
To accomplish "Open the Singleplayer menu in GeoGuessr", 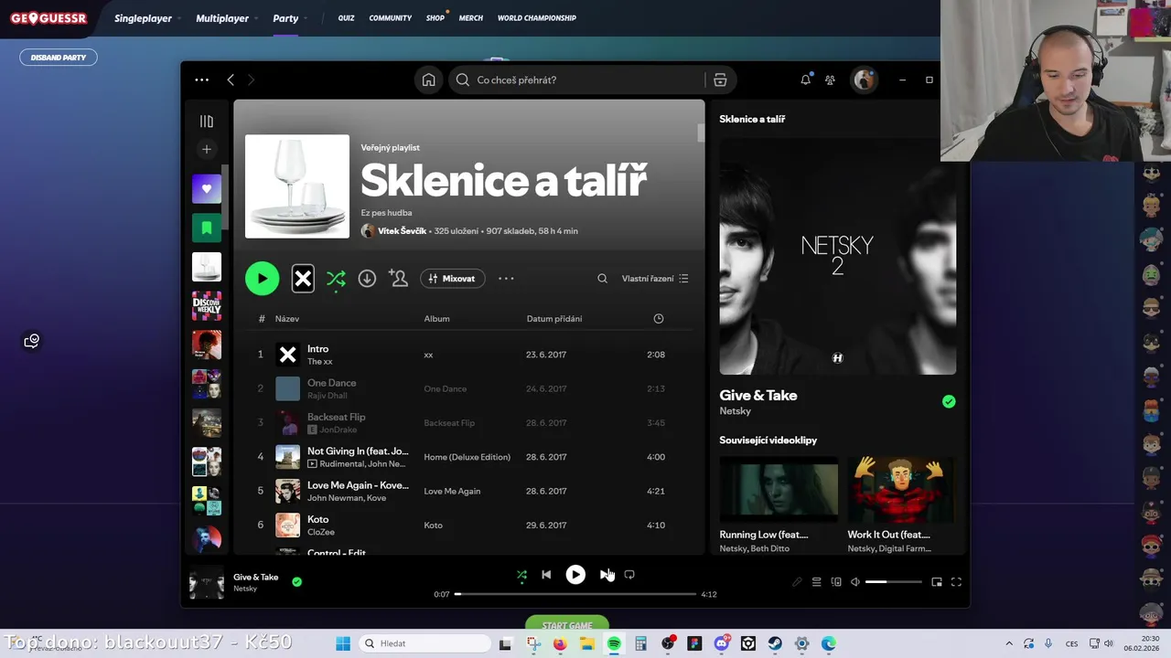I will point(143,18).
